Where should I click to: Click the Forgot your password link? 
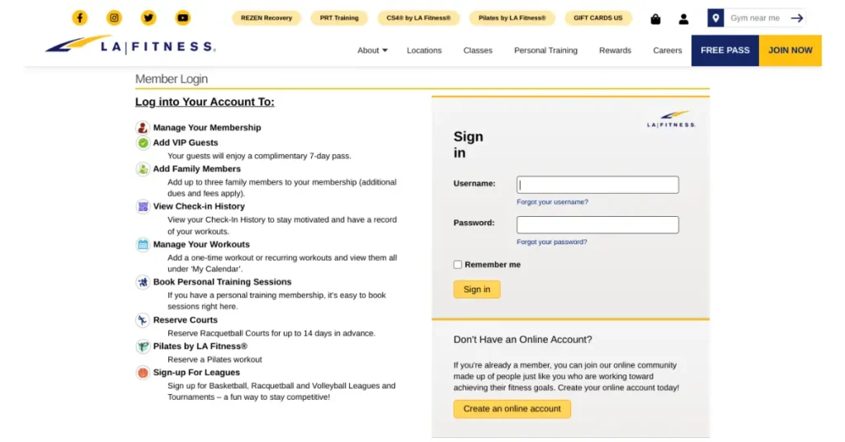coord(552,242)
